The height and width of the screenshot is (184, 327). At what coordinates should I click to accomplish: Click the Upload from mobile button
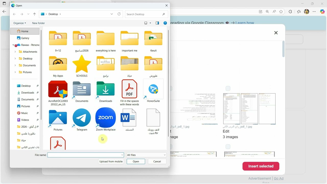(x=111, y=162)
